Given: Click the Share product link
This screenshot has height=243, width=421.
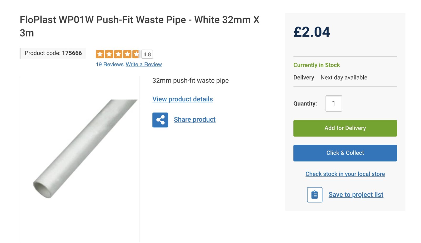Looking at the screenshot, I should [194, 120].
